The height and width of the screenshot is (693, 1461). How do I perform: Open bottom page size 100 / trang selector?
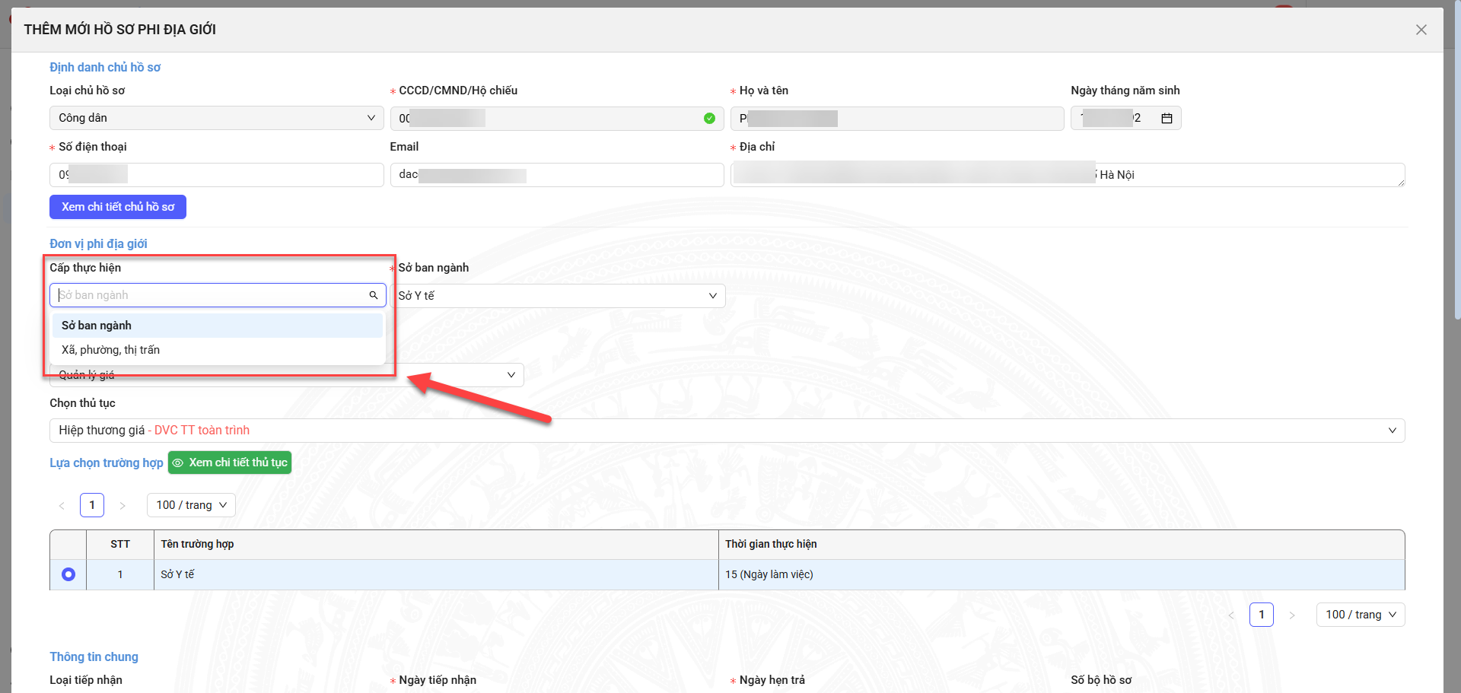pyautogui.click(x=1360, y=615)
